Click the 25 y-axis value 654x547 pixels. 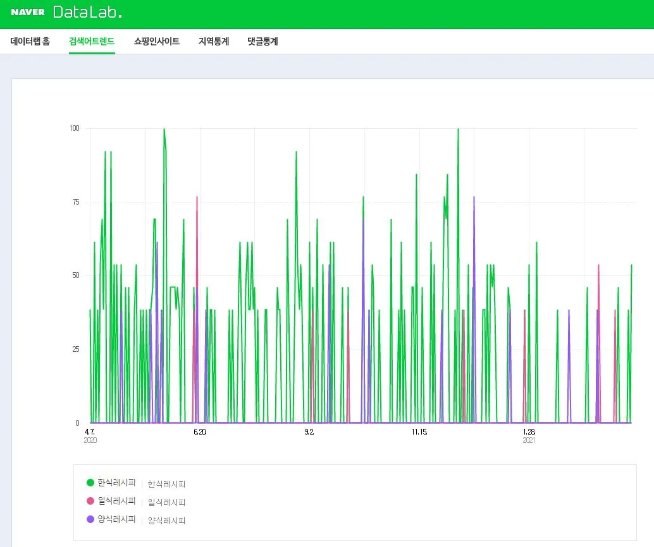[75, 349]
